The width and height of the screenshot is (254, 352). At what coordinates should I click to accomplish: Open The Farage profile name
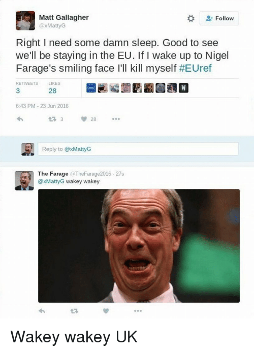(53, 174)
